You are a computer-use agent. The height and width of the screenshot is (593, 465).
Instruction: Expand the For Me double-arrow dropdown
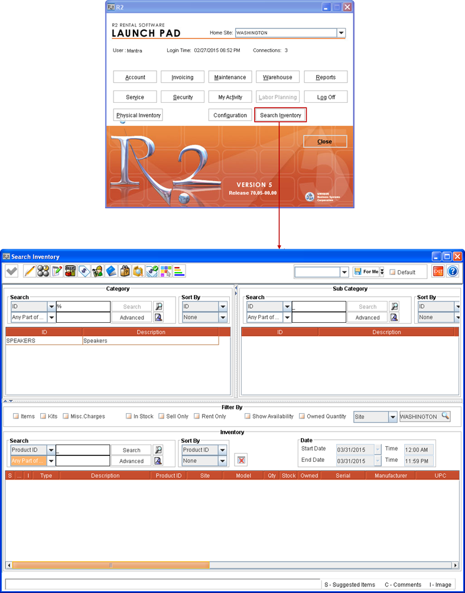(x=382, y=272)
